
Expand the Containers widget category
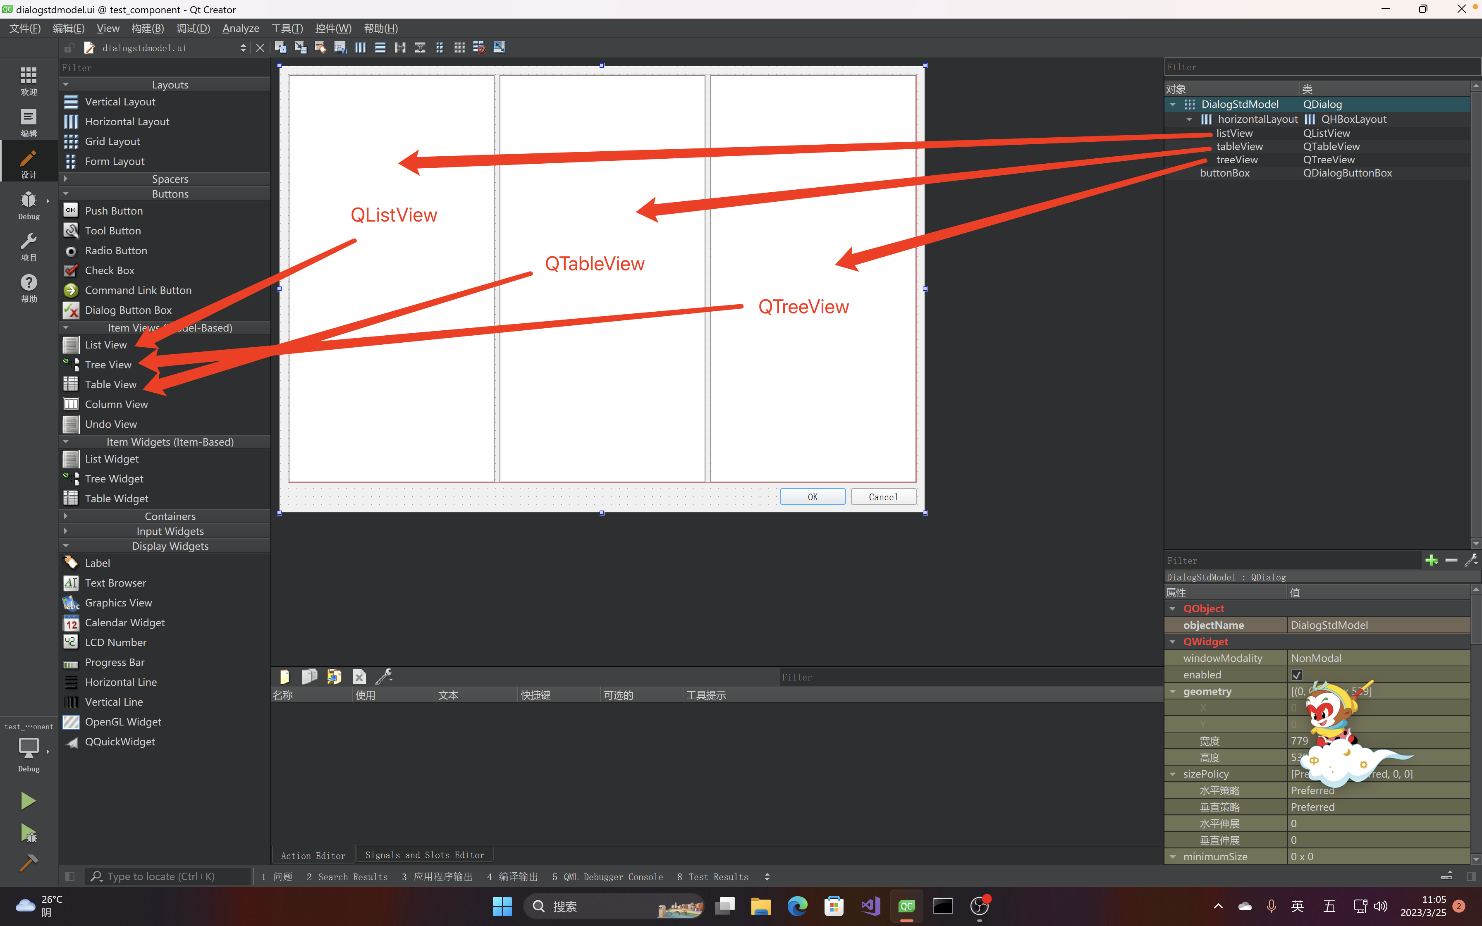[x=65, y=516]
